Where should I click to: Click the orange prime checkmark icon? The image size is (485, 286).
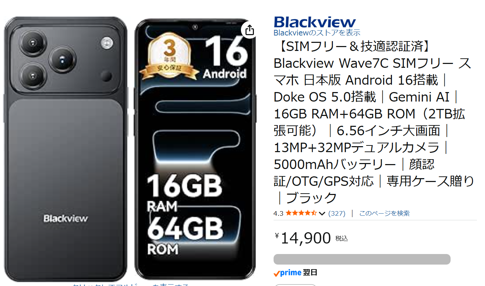tap(277, 273)
